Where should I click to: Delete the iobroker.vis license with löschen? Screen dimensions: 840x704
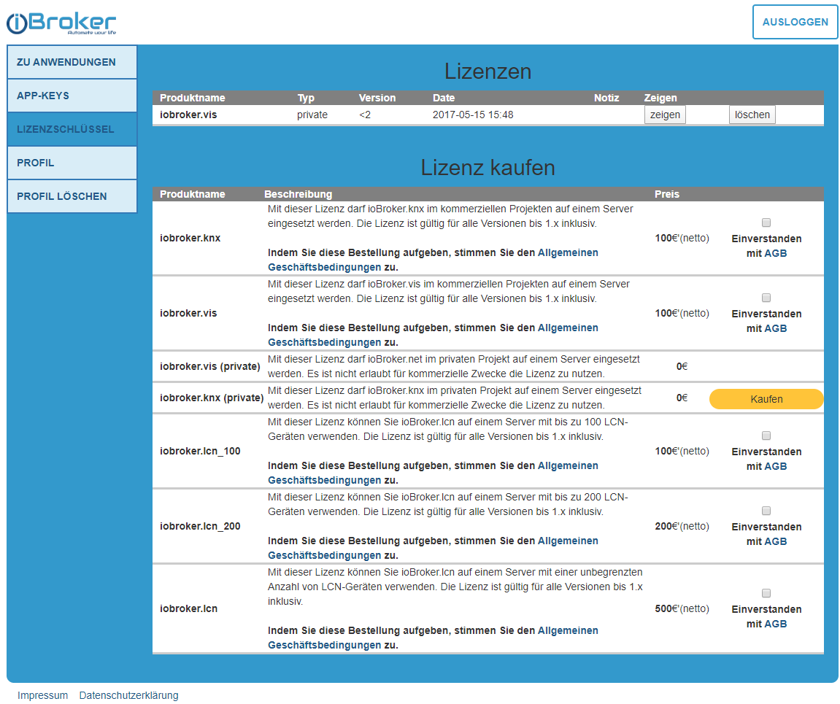(x=752, y=115)
